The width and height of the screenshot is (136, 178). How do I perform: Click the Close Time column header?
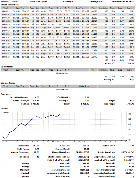[80, 8]
